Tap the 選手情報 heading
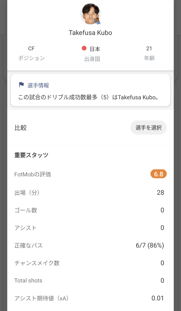This screenshot has width=181, height=311. pos(38,85)
